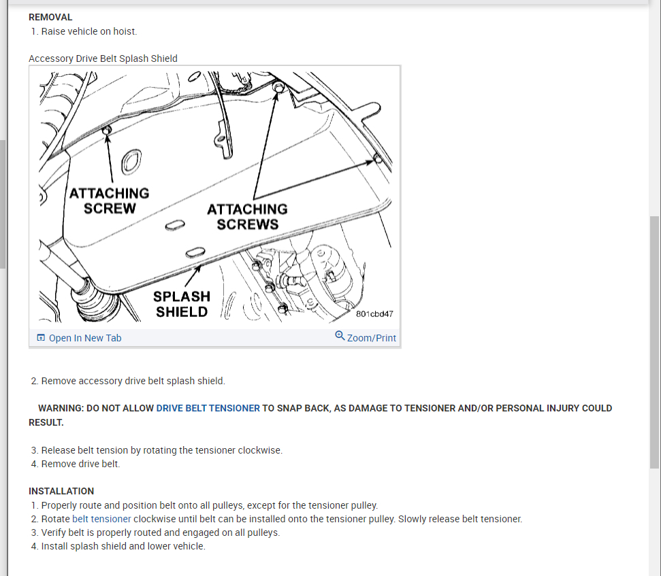Click 'Install splash shield and lower vehicle' step
Screen dimensions: 661x576
(x=118, y=546)
